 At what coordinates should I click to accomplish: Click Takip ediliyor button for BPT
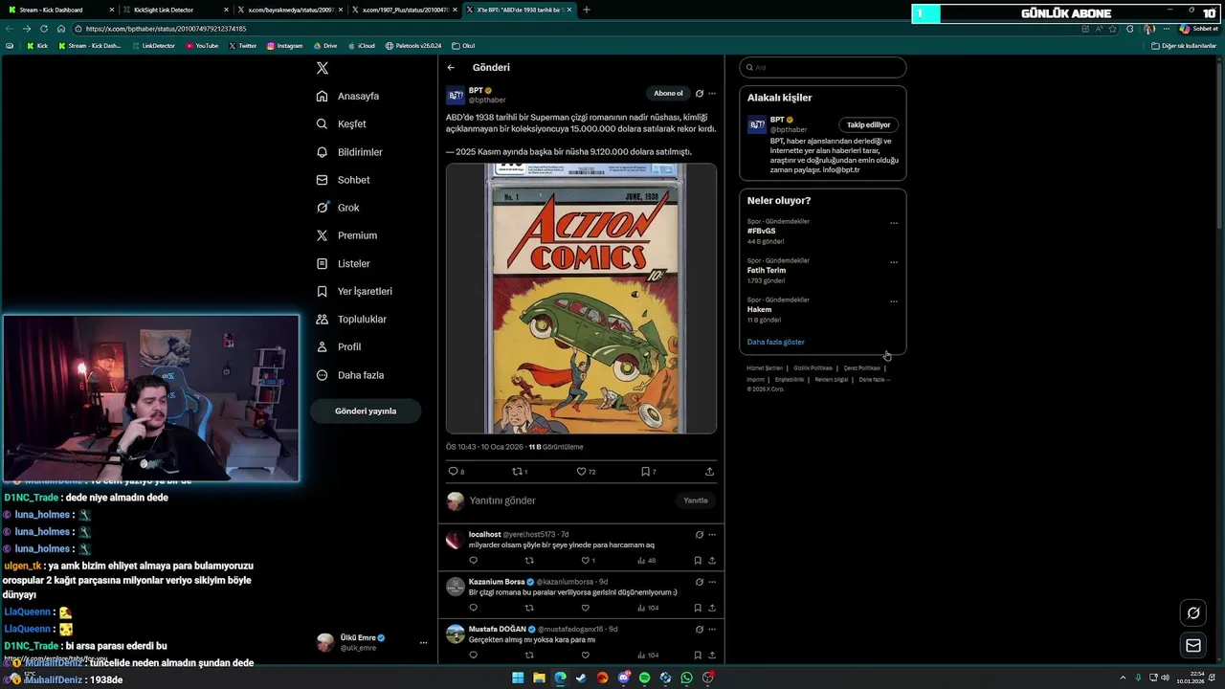coord(868,124)
